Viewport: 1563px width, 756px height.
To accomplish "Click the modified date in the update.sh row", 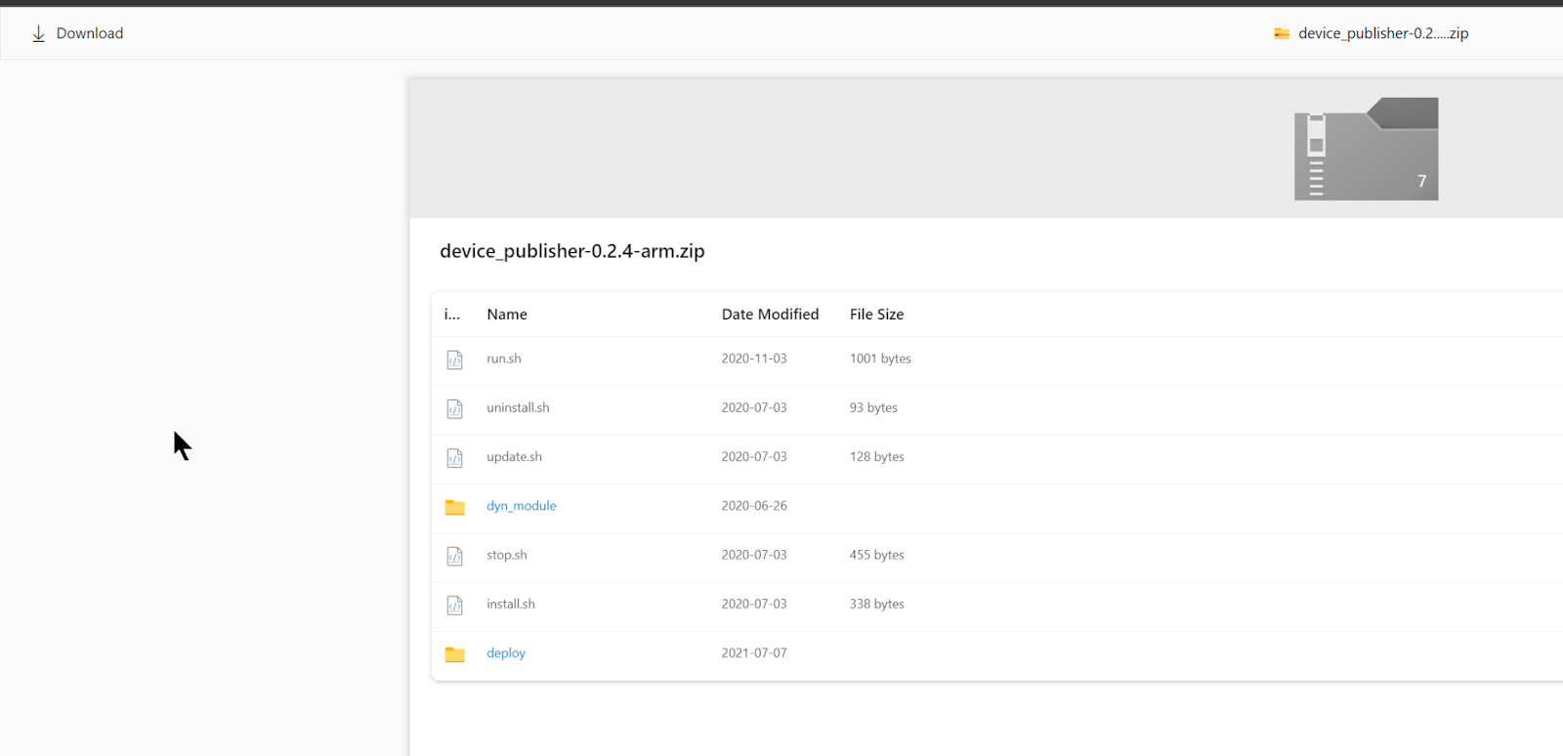I will [754, 456].
